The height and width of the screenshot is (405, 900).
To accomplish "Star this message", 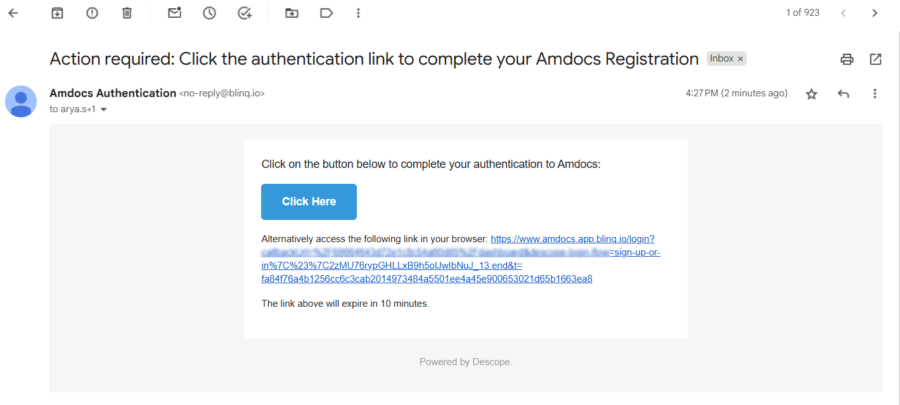I will [811, 94].
